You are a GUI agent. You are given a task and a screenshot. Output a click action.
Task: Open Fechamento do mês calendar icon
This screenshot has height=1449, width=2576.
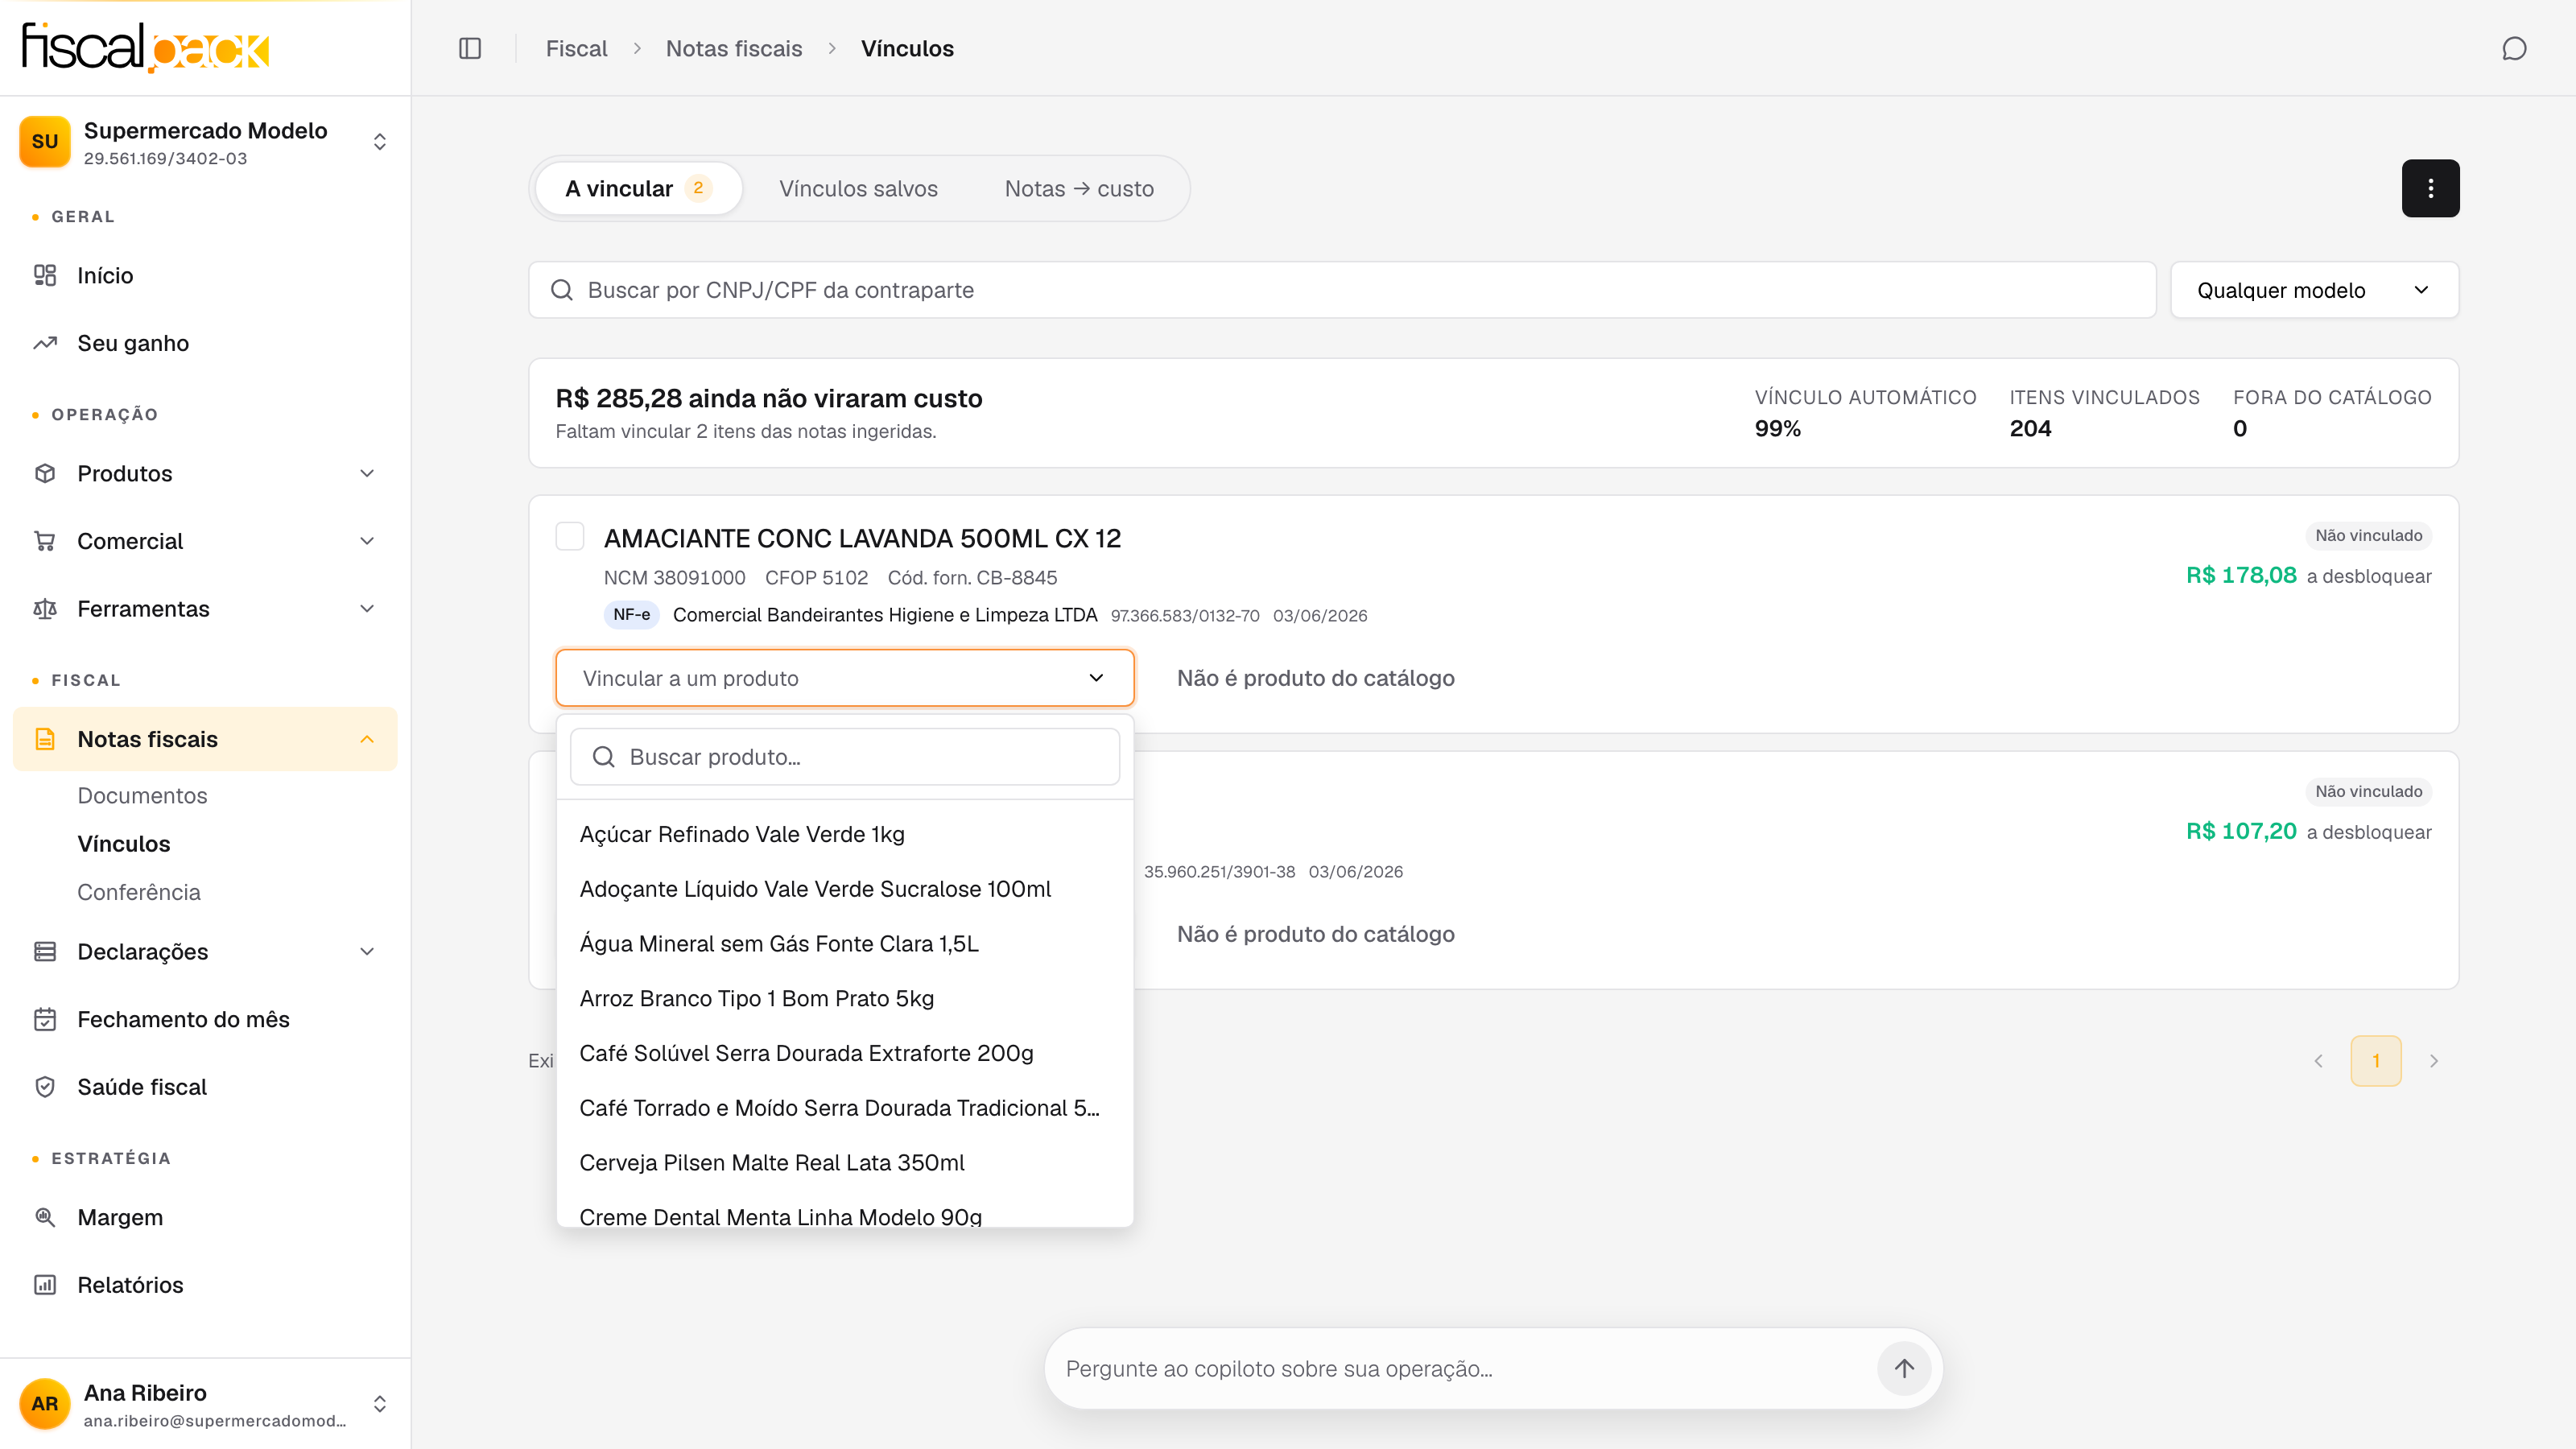[x=45, y=1019]
